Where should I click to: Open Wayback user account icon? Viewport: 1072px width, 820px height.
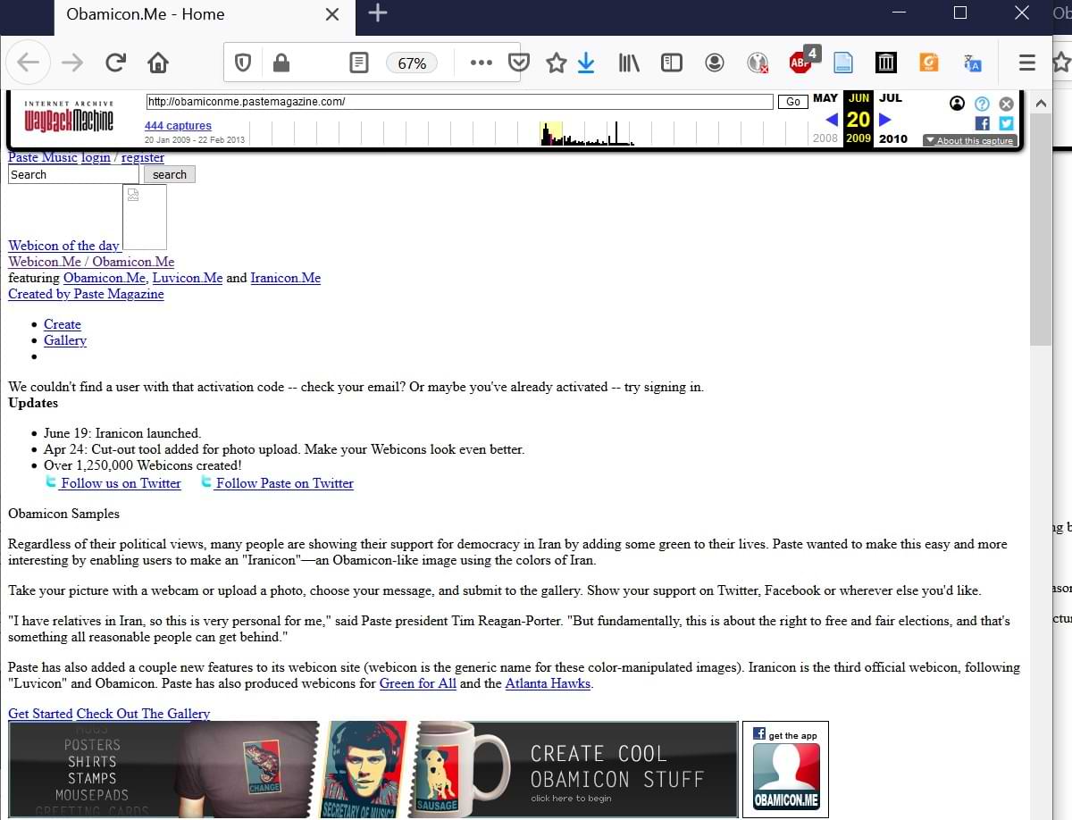point(958,104)
